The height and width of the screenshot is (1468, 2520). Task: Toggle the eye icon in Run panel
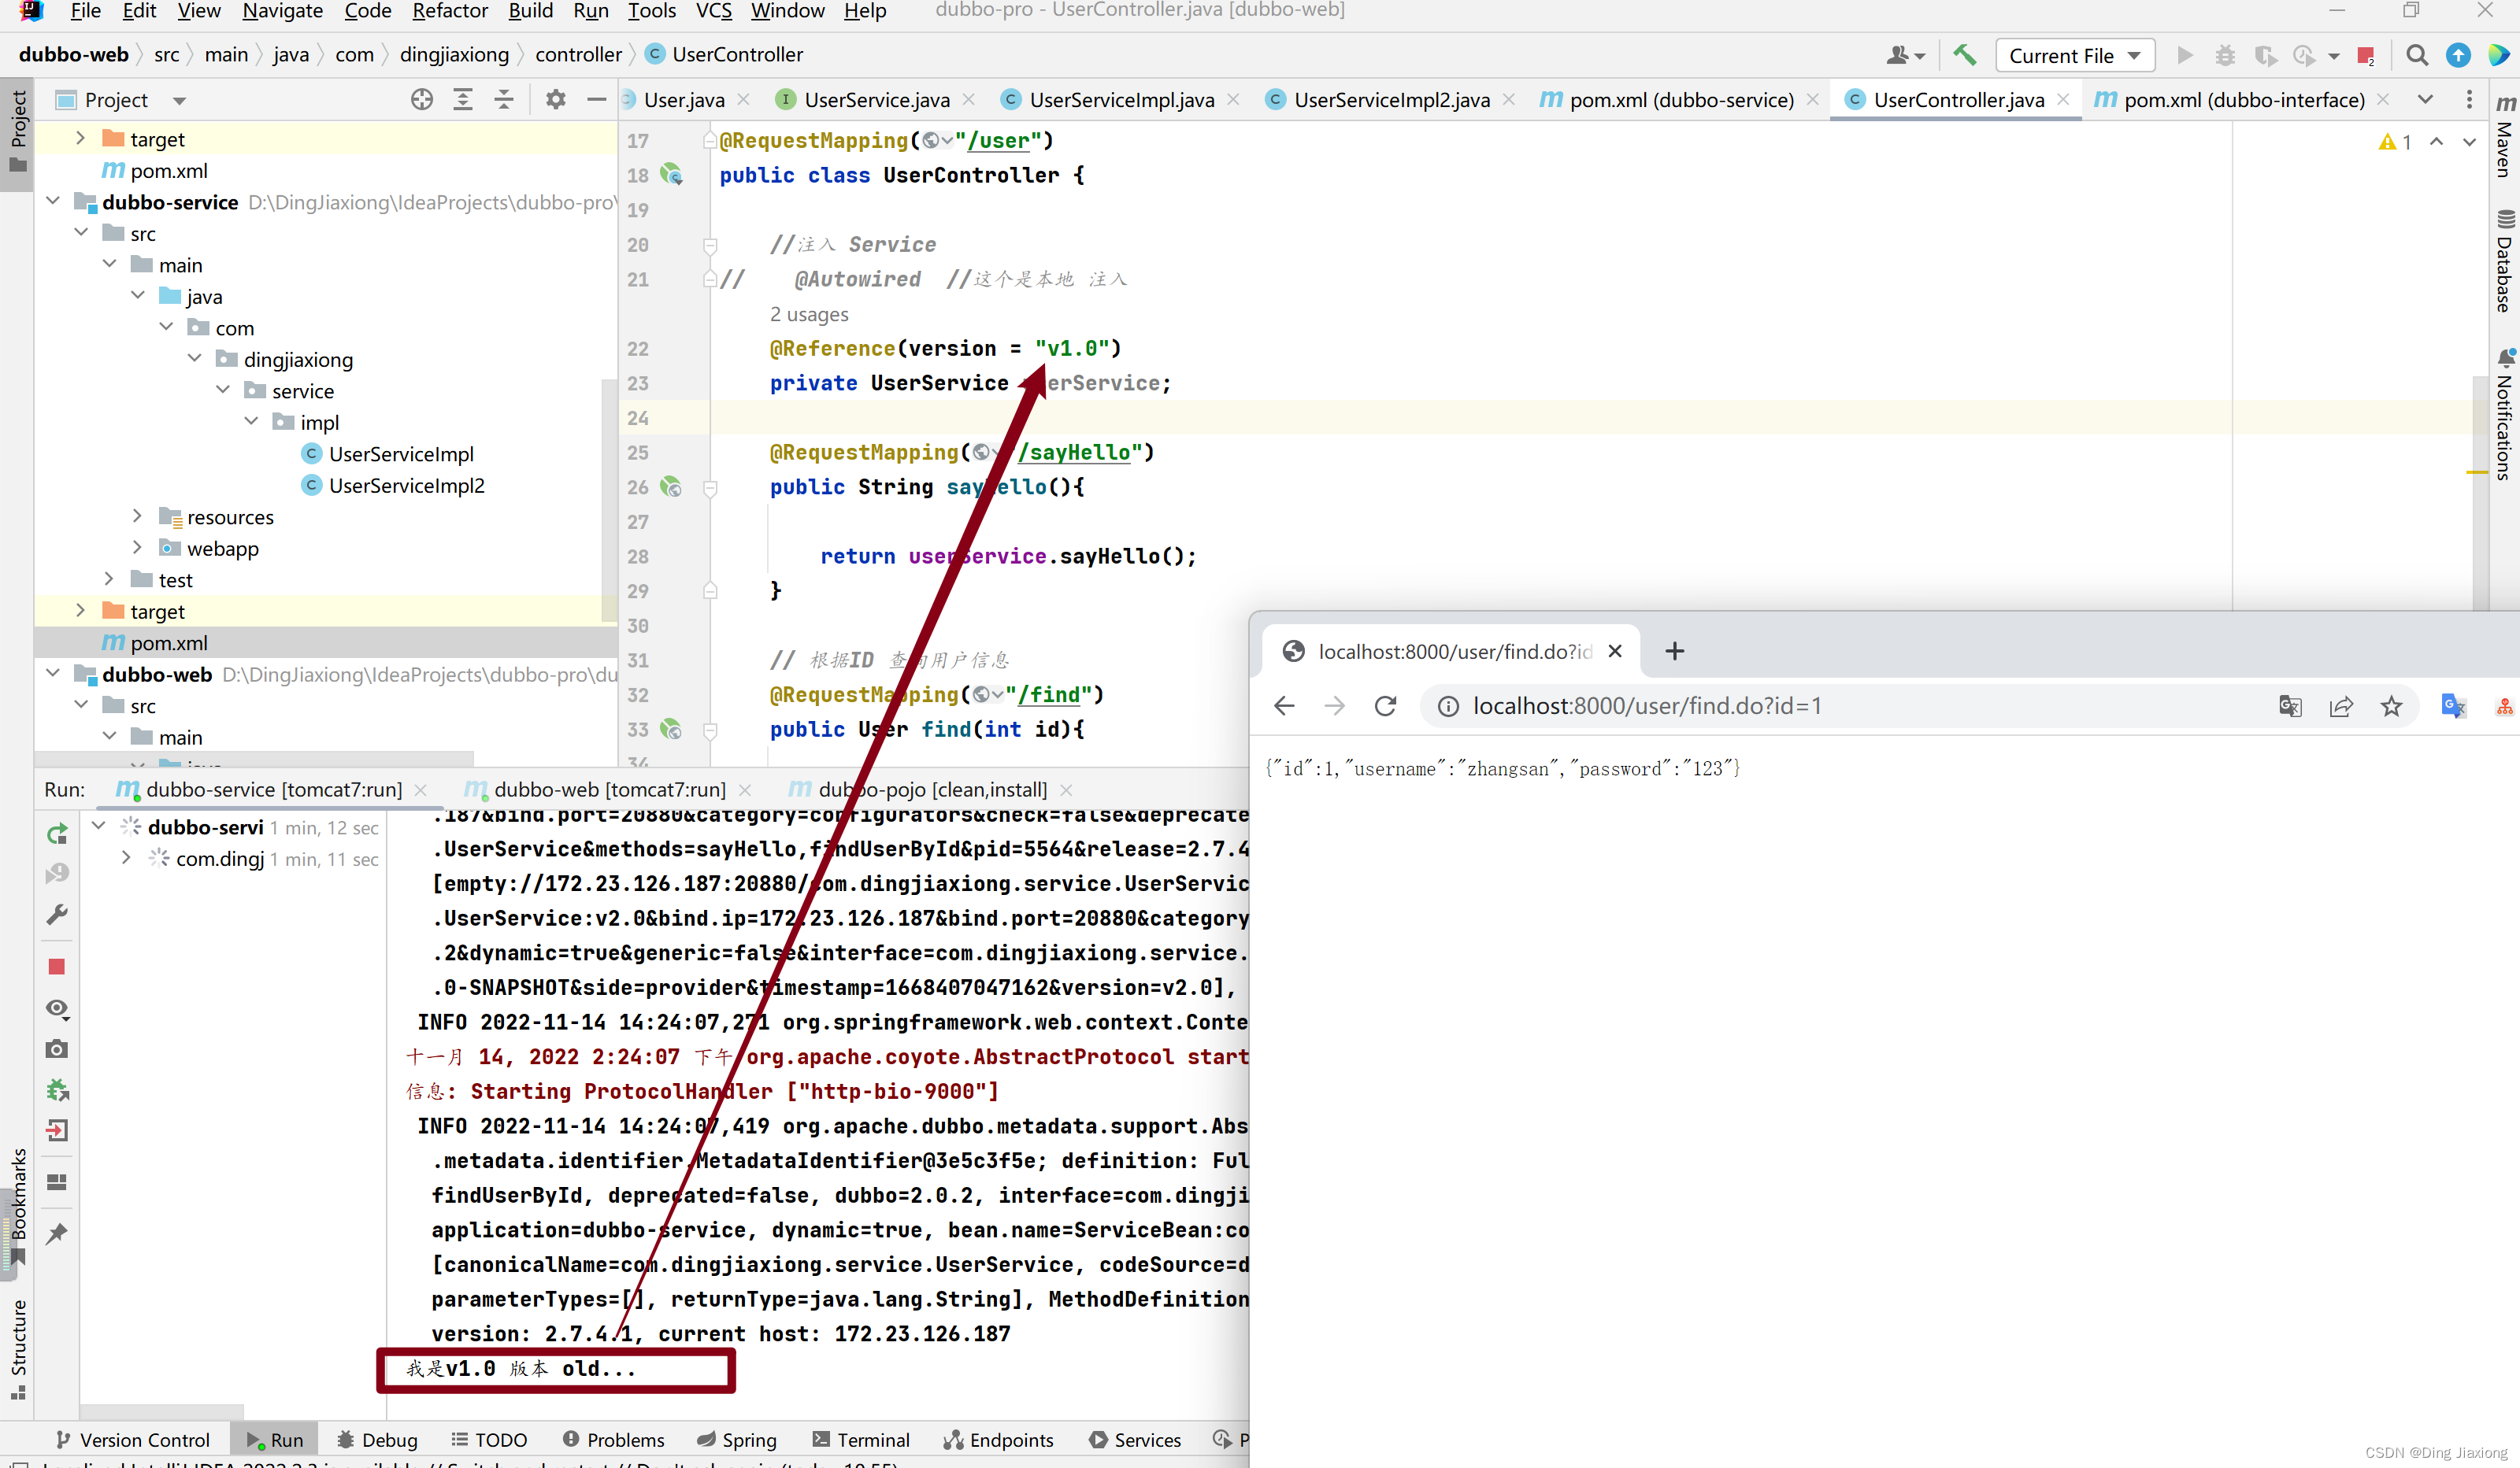pos(57,1008)
